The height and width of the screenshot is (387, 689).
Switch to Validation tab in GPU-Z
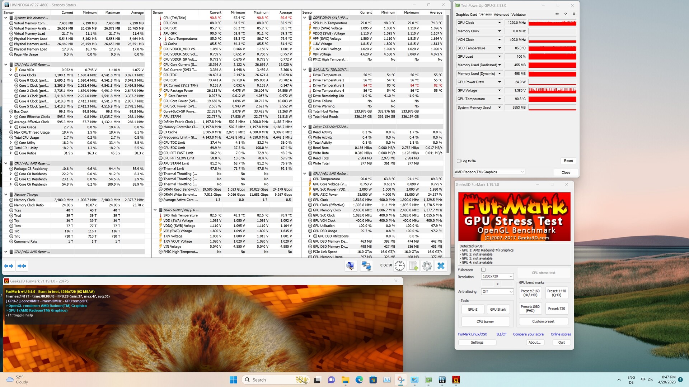519,14
